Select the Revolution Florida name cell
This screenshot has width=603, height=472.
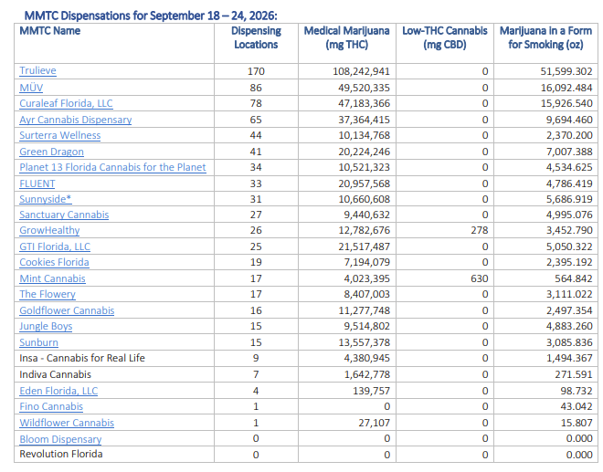click(114, 454)
